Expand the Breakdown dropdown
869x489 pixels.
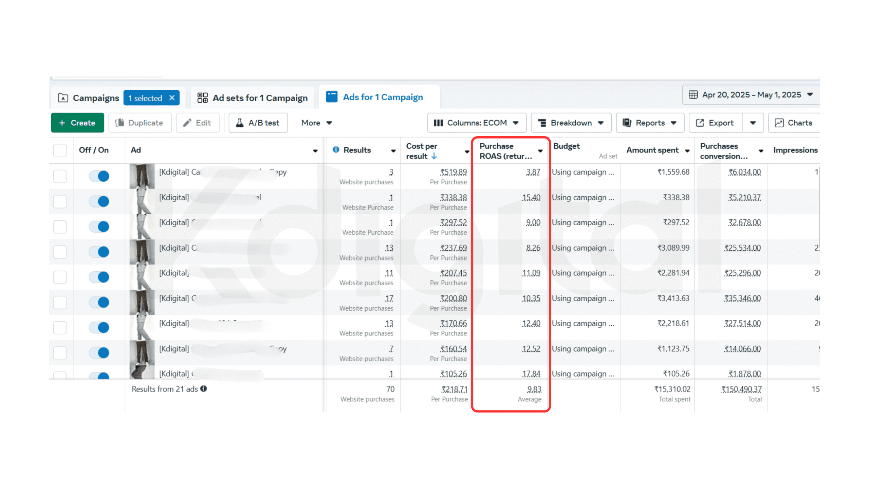(x=571, y=123)
